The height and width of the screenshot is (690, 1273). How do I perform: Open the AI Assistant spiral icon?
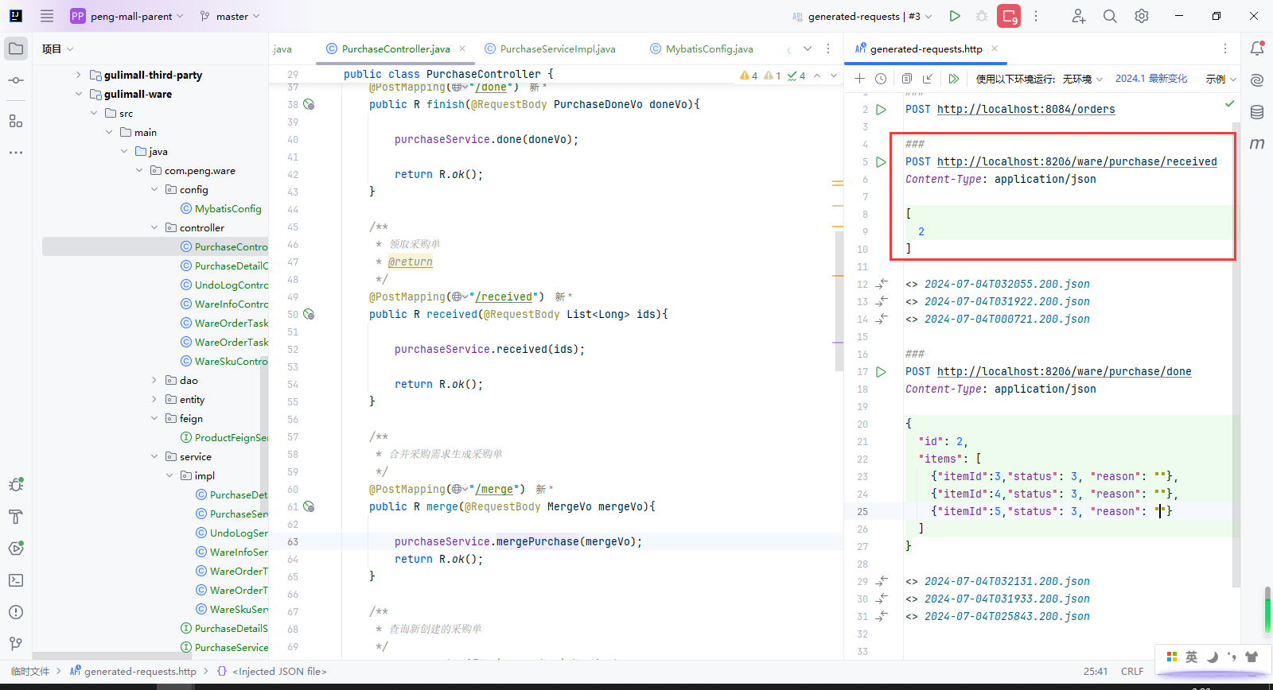pos(1257,80)
